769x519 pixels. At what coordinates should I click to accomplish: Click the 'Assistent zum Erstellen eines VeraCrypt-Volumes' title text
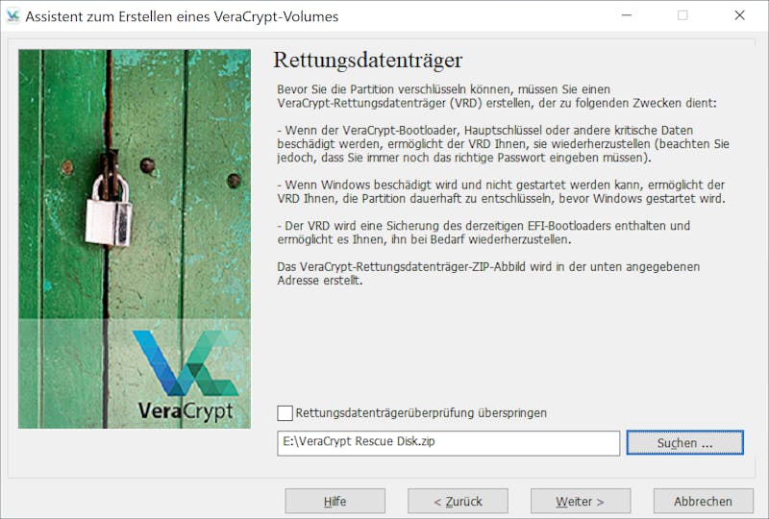point(182,16)
